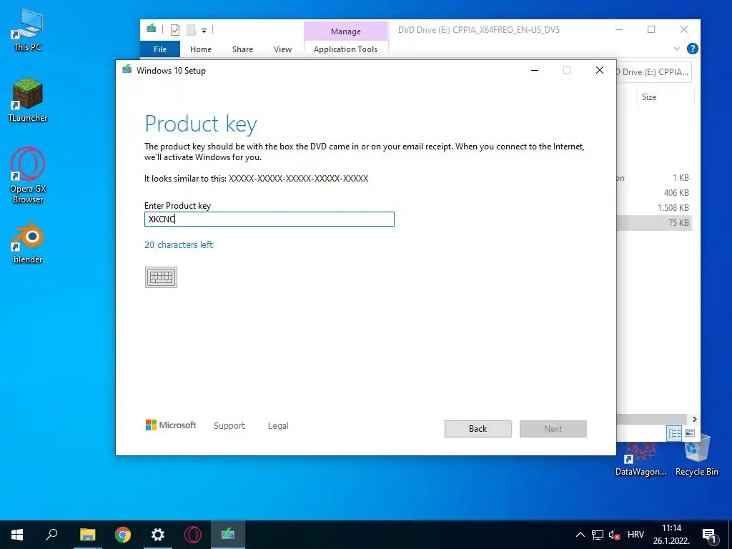Click the New folder quick access icon

[191, 30]
